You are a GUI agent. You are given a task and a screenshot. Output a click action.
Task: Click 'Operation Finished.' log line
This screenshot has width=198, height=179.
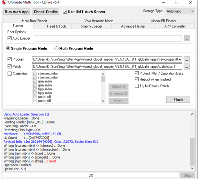pos(17,165)
